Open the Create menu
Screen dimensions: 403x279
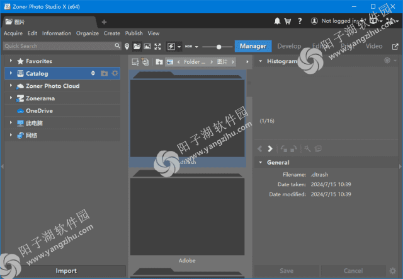112,33
